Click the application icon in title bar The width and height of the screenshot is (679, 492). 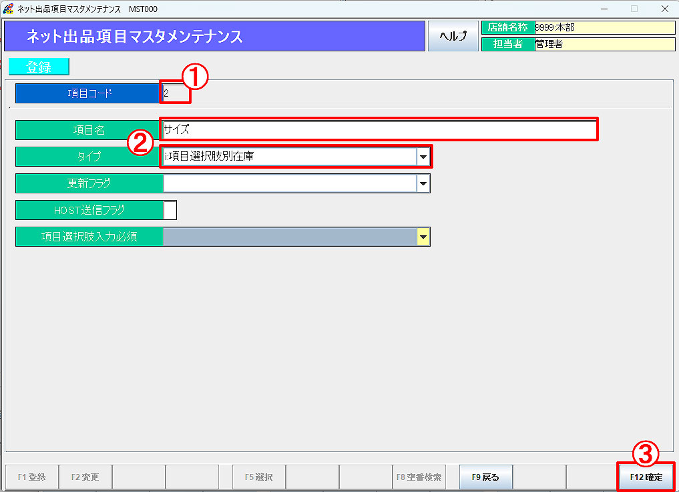click(x=8, y=9)
